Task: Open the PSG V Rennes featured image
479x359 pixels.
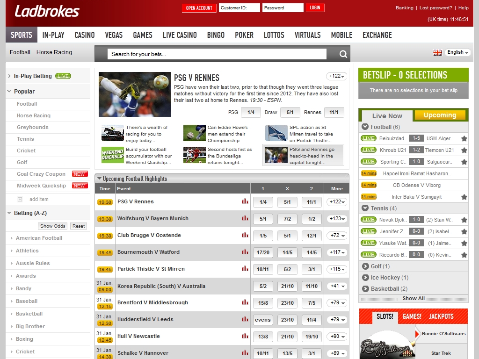Action: pyautogui.click(x=135, y=94)
